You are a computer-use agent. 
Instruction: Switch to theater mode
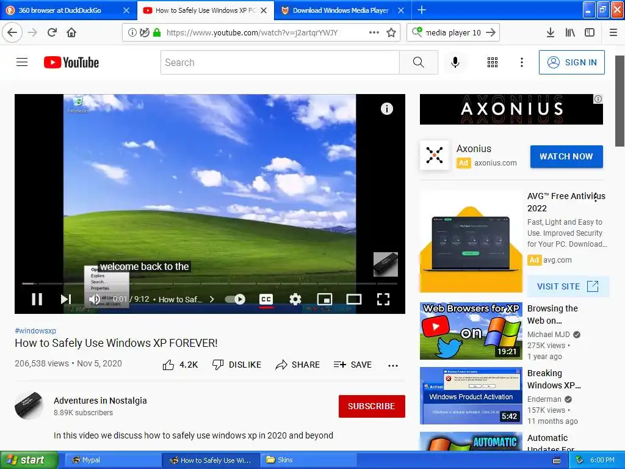tap(353, 299)
